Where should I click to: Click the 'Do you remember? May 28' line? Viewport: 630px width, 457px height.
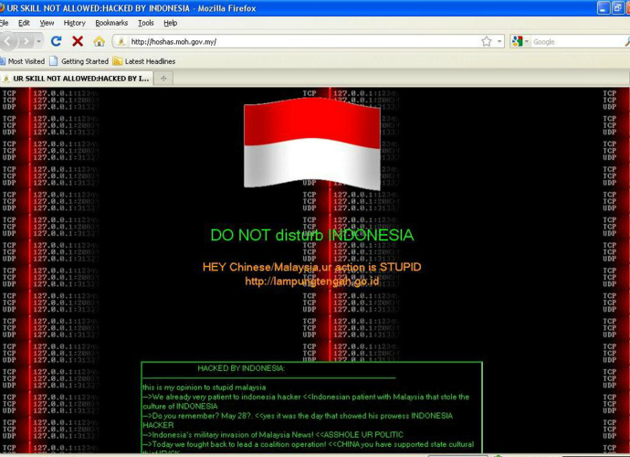[298, 420]
